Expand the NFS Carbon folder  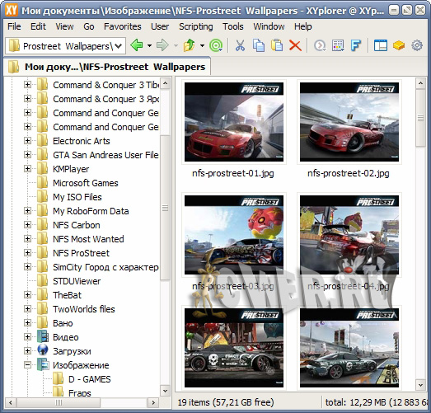tap(27, 224)
